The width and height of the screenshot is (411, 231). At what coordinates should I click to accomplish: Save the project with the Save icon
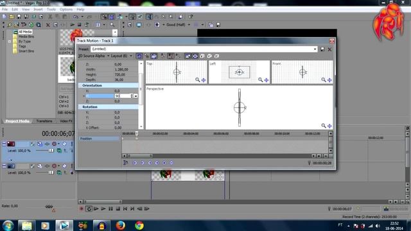(x=19, y=17)
